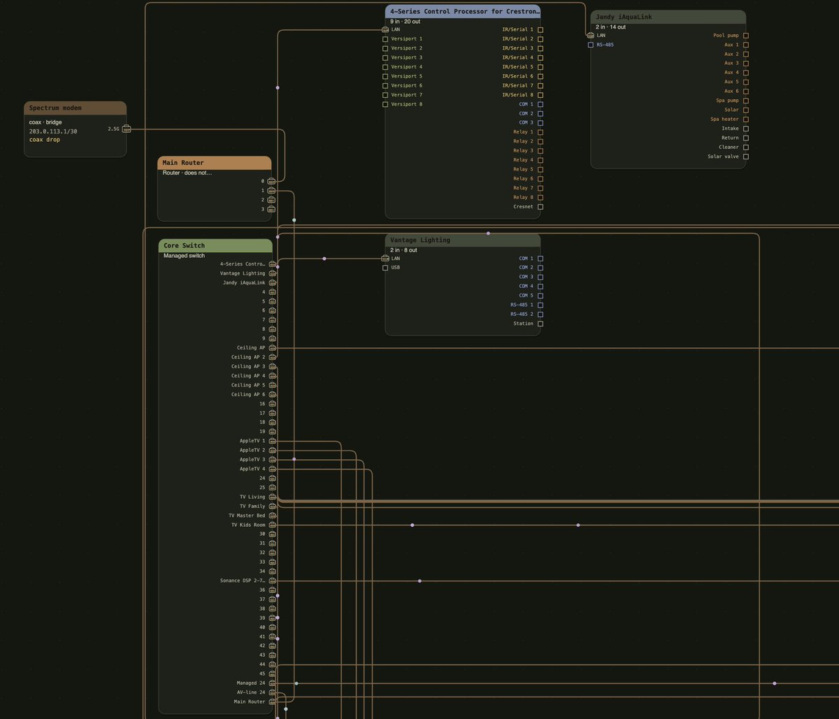The height and width of the screenshot is (719, 839).
Task: Select the Managed 24 port on Core Switch
Action: pyautogui.click(x=273, y=683)
